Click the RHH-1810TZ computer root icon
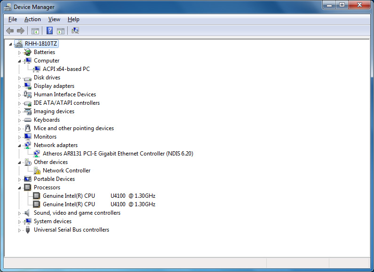This screenshot has height=272, width=374. 19,44
